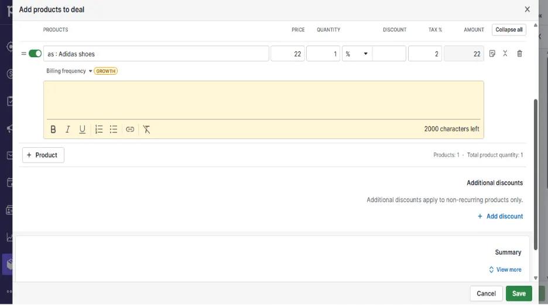Save the products to the deal
548x305 pixels.
click(519, 294)
